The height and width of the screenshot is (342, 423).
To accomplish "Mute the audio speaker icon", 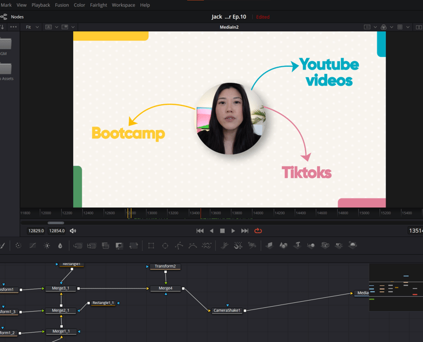I will pyautogui.click(x=73, y=231).
